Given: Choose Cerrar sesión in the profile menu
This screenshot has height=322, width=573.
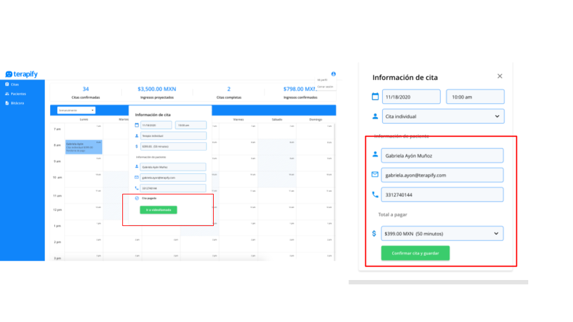Looking at the screenshot, I should pos(325,87).
